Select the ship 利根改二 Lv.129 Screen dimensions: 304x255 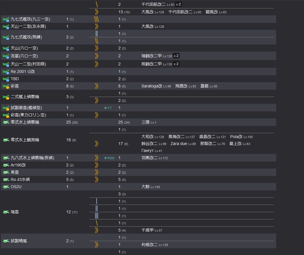(154, 245)
